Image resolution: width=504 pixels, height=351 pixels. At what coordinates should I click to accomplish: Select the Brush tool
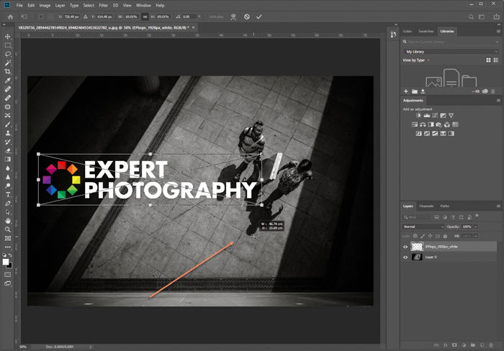tap(8, 124)
